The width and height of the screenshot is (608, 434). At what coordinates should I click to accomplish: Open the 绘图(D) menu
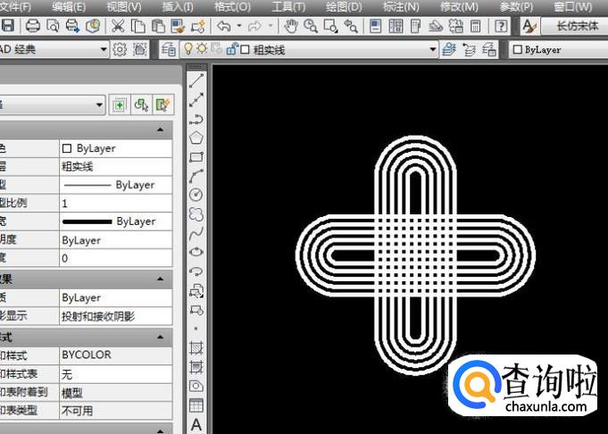tap(341, 7)
